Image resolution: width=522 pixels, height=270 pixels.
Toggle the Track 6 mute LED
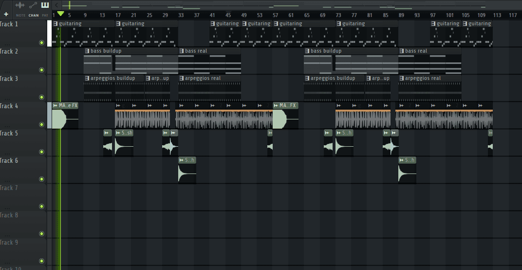pyautogui.click(x=41, y=179)
